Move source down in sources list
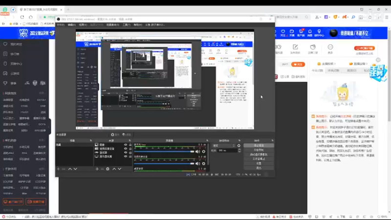This screenshot has height=220, width=391. coord(120,169)
